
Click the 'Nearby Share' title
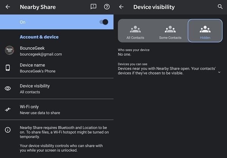pos(38,7)
